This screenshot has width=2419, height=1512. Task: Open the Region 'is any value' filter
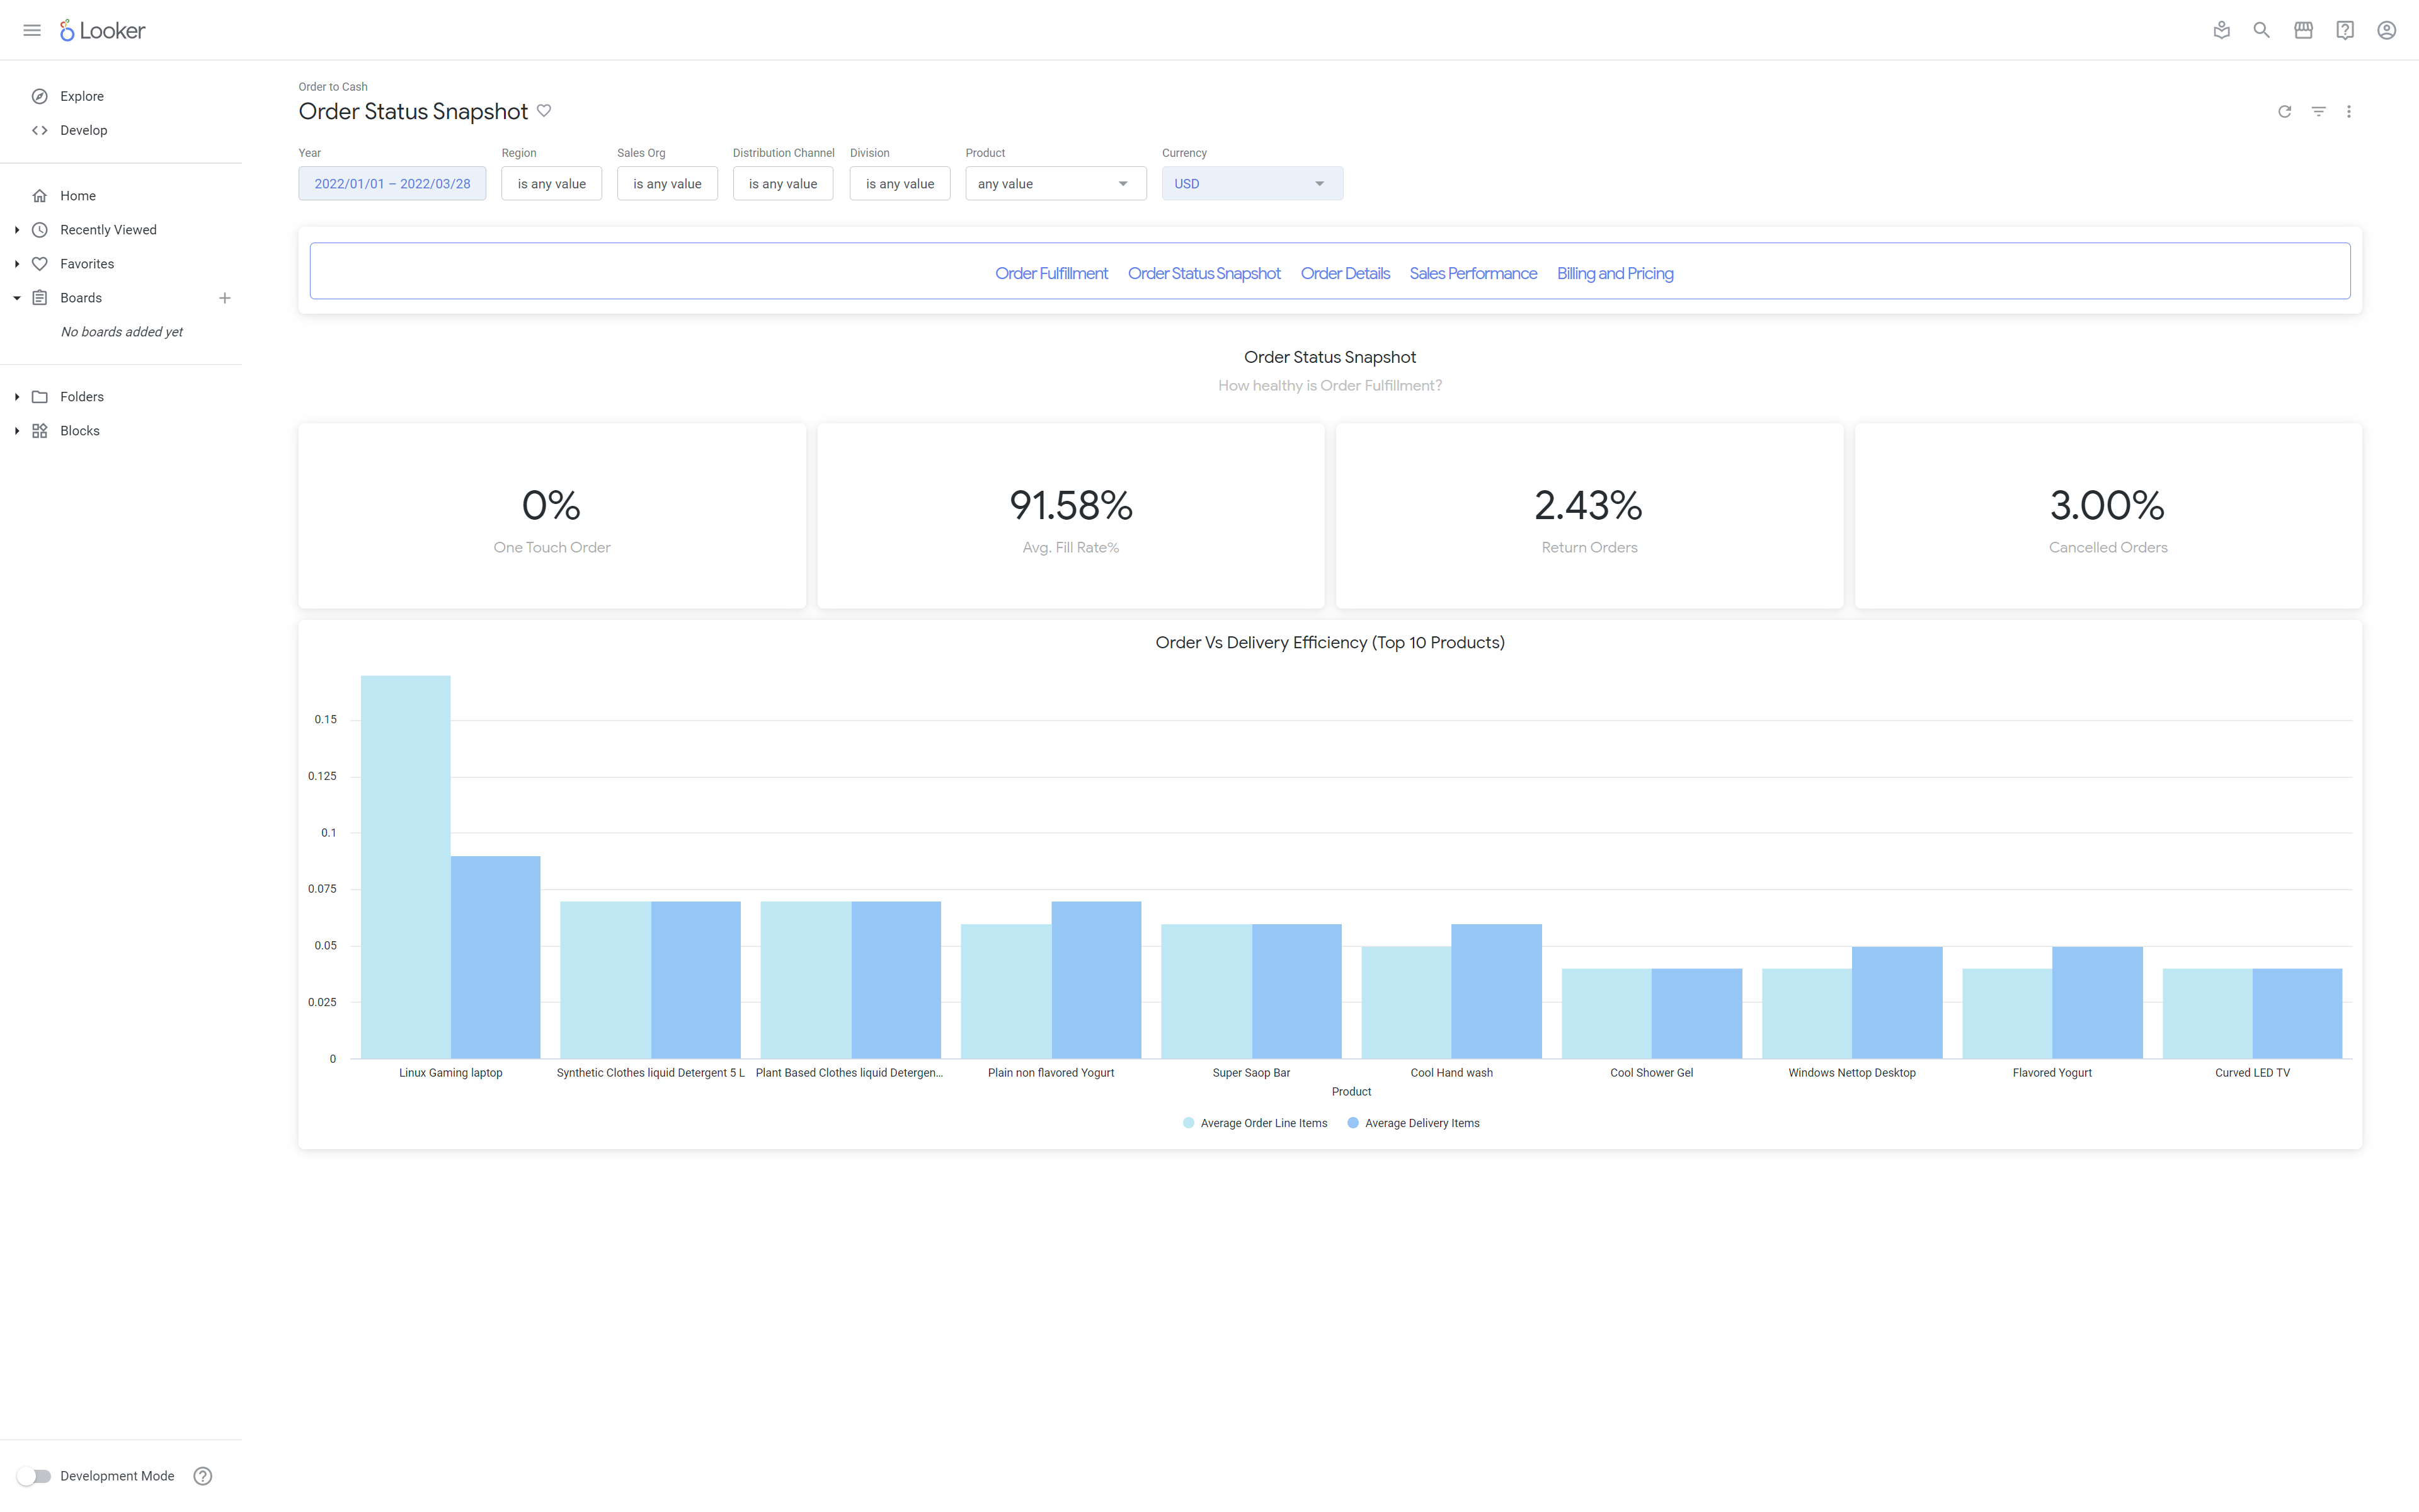coord(552,184)
